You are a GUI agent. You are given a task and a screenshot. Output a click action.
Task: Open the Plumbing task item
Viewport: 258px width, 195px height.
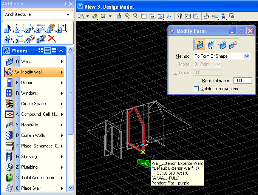click(x=34, y=167)
